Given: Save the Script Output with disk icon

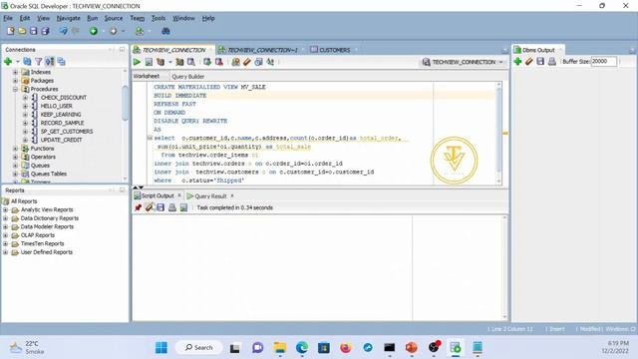Looking at the screenshot, I should point(160,207).
